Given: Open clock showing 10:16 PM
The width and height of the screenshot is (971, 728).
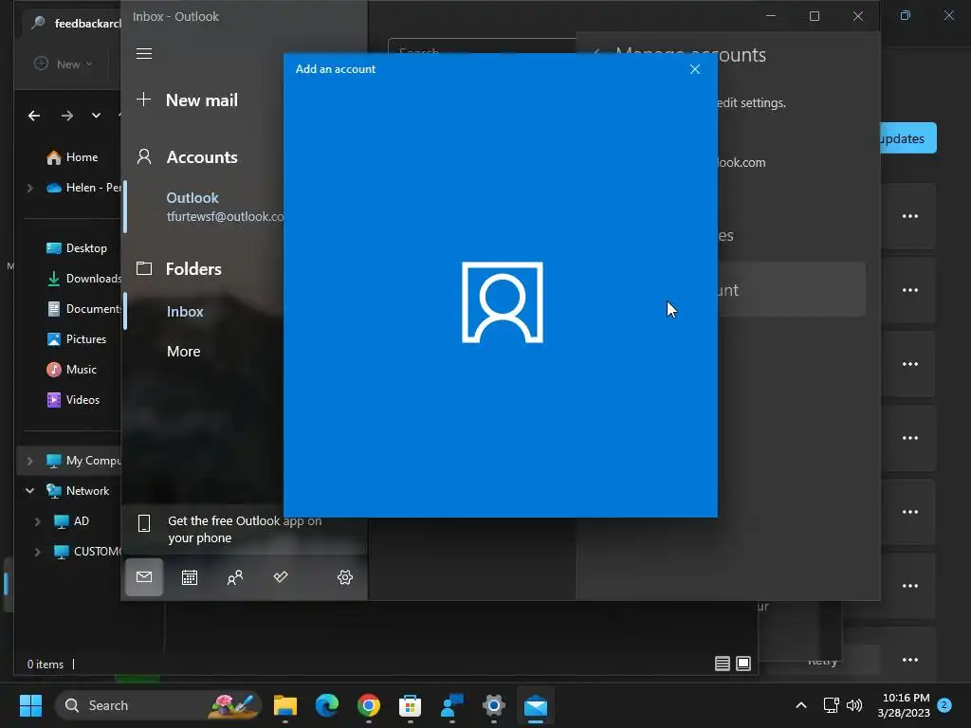Looking at the screenshot, I should [904, 705].
